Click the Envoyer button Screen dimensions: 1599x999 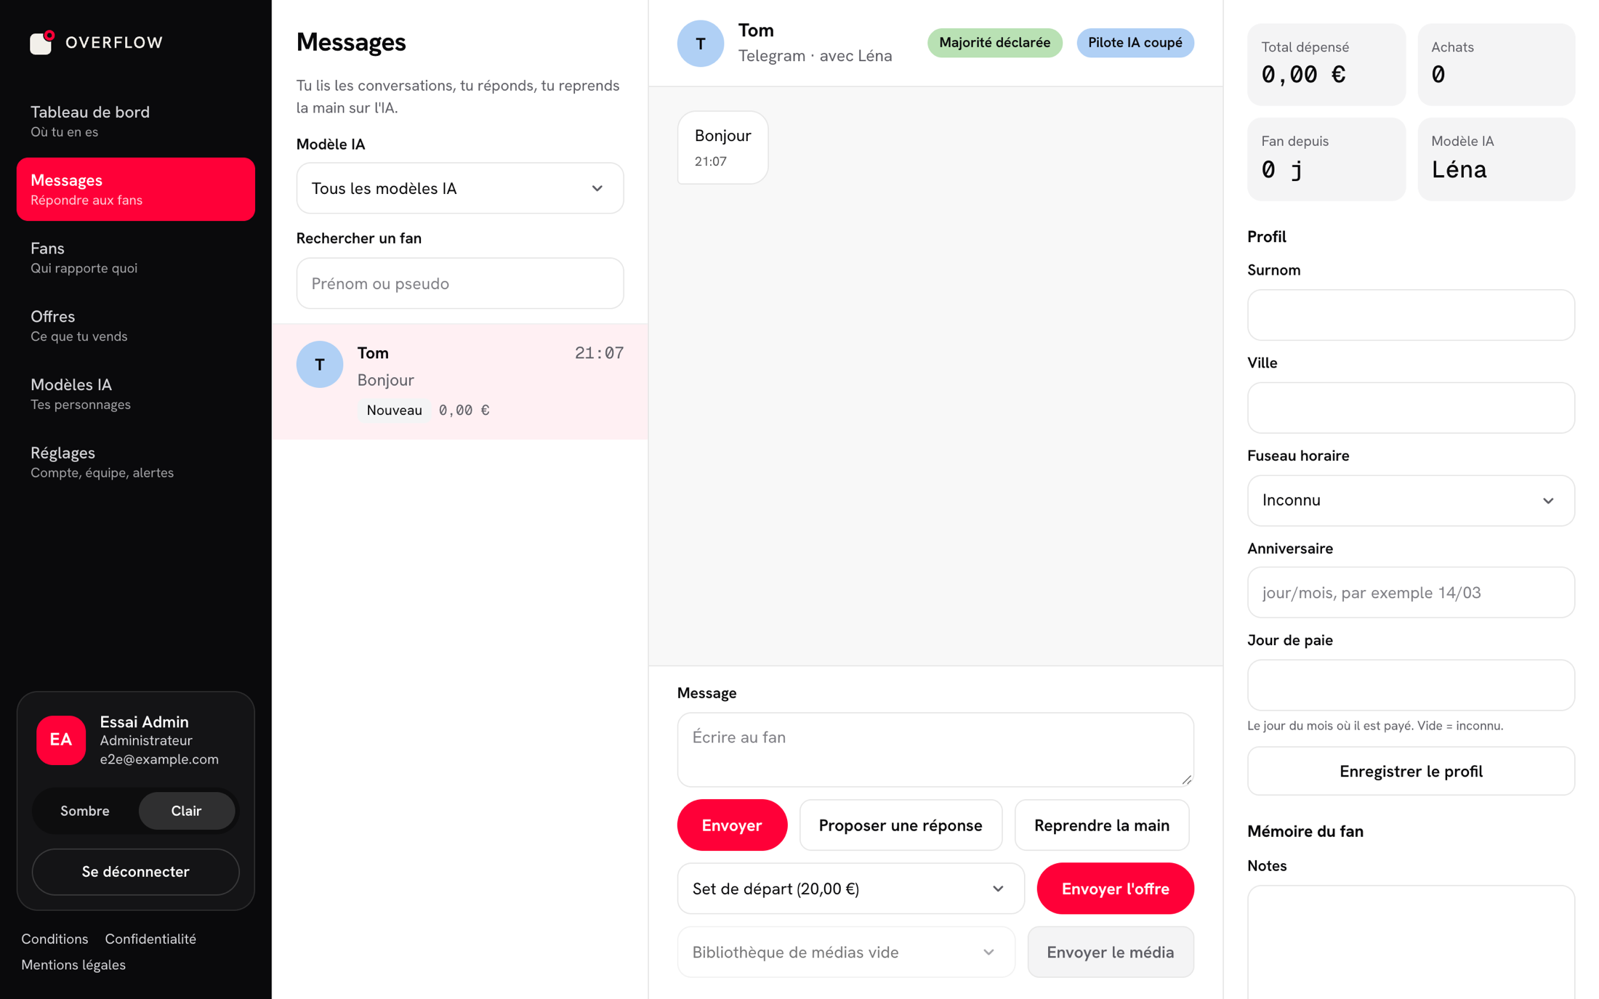coord(731,825)
